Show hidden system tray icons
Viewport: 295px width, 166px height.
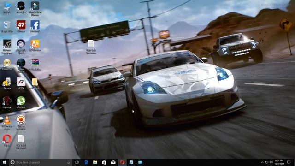[x=262, y=162]
